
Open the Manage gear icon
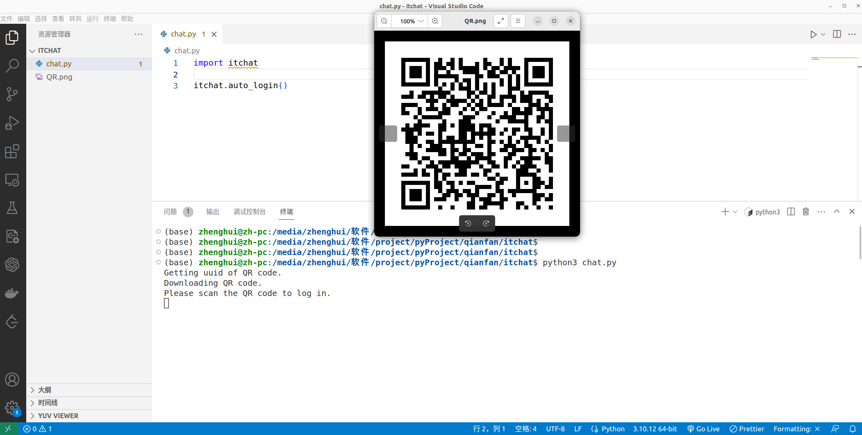pos(12,408)
